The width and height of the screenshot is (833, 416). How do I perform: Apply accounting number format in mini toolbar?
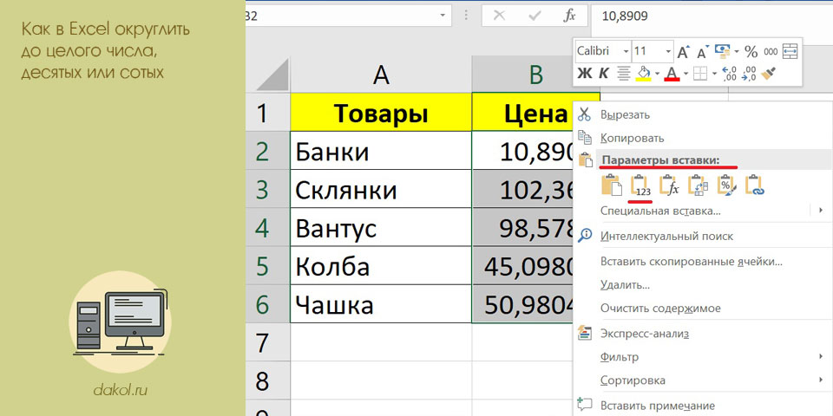[721, 51]
